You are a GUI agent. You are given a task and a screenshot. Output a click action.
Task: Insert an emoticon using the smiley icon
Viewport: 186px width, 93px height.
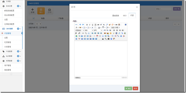pyautogui.click(x=111, y=33)
